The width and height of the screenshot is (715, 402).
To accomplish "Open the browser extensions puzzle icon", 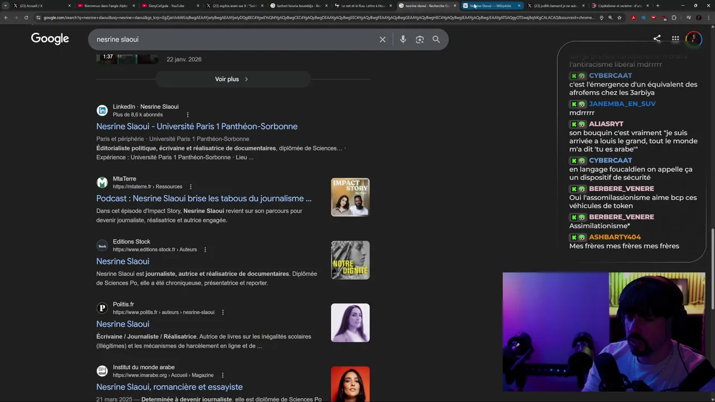I will 674,18.
